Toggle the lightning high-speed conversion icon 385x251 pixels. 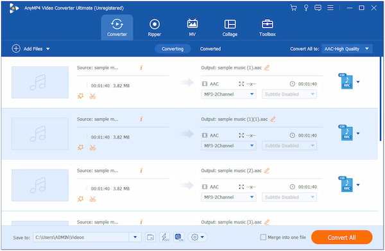(x=164, y=238)
